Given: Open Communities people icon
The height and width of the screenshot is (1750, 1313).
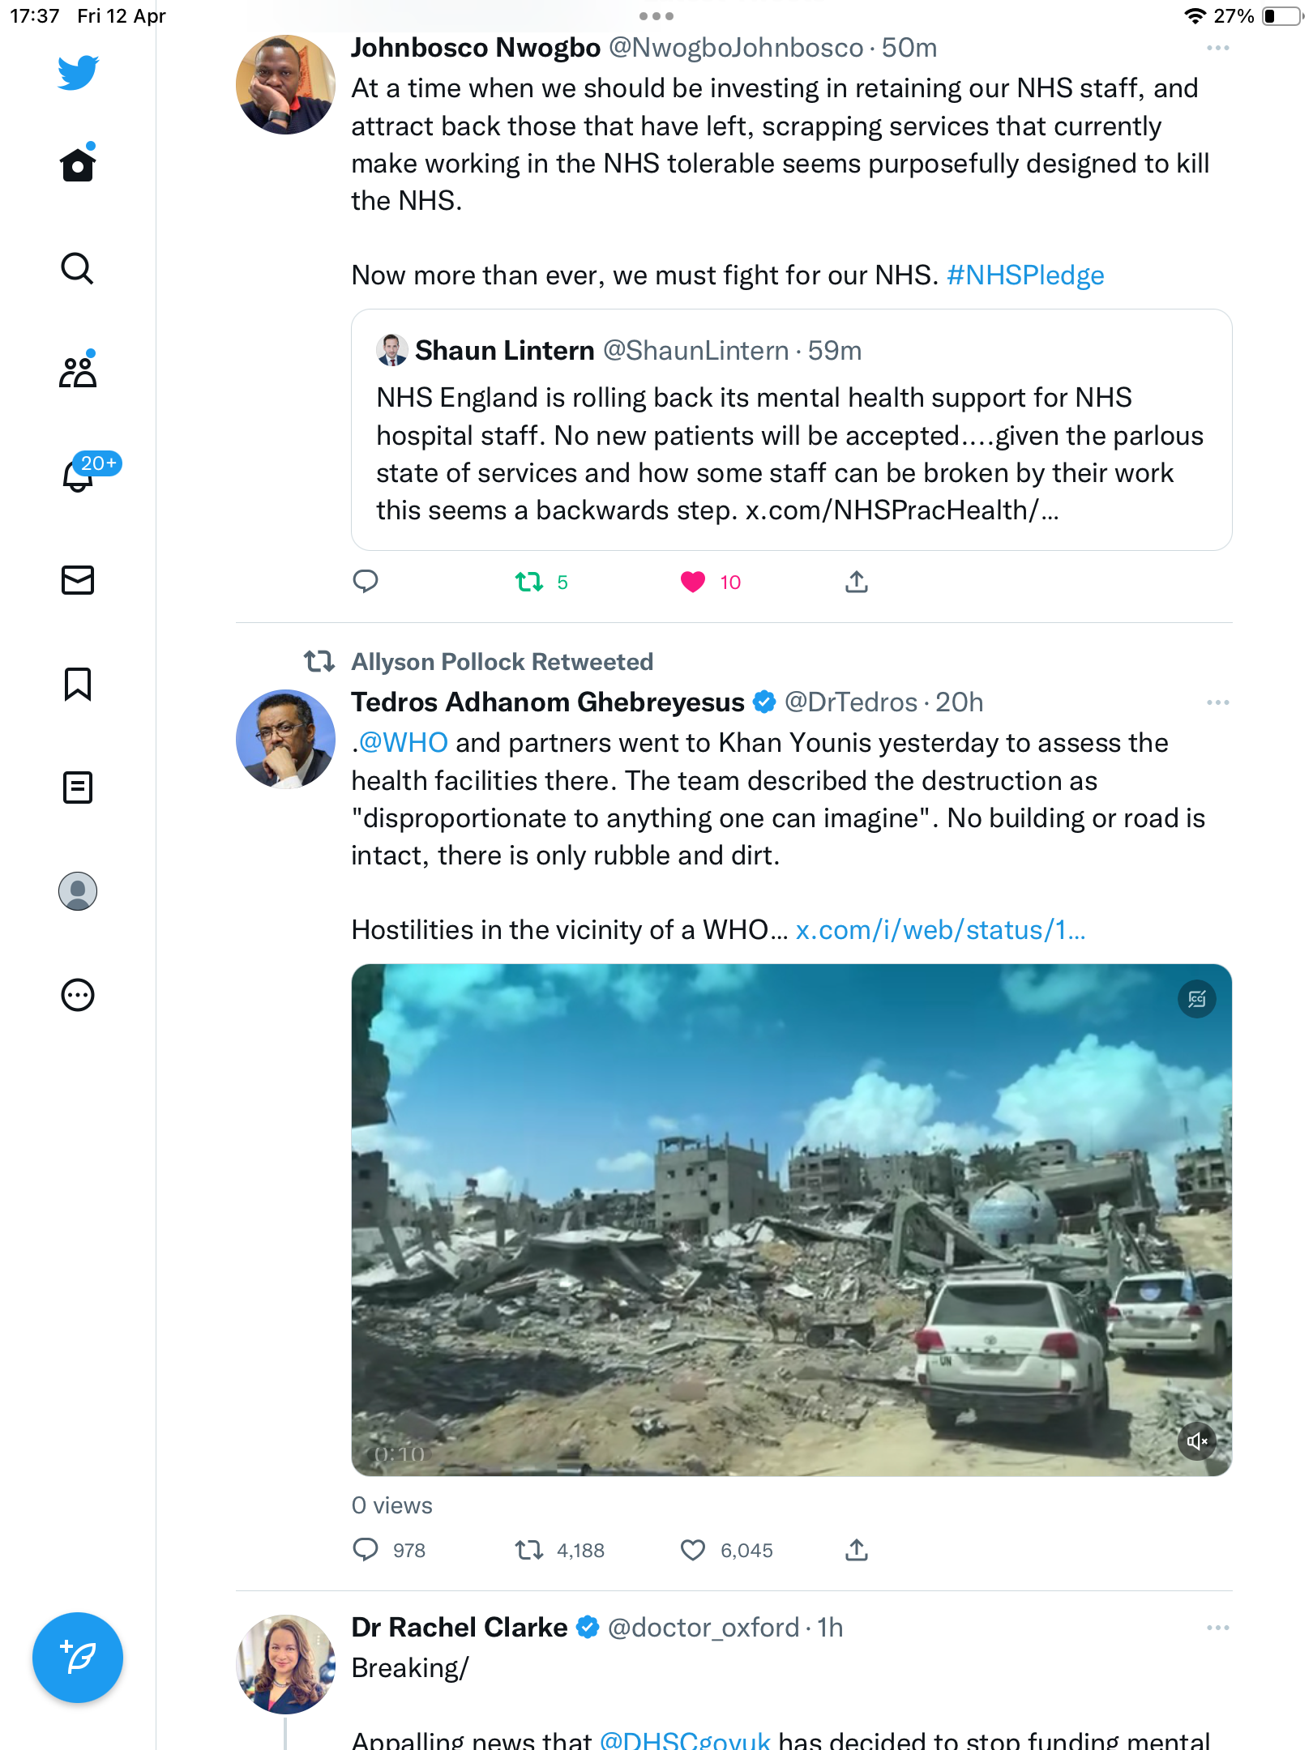Looking at the screenshot, I should [x=78, y=371].
